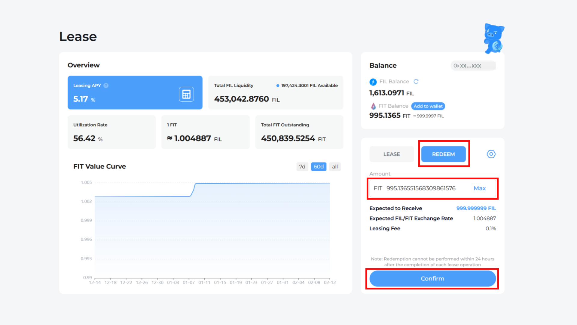Open the 0xxx...xxx wallet address pill
This screenshot has width=577, height=325.
[473, 66]
